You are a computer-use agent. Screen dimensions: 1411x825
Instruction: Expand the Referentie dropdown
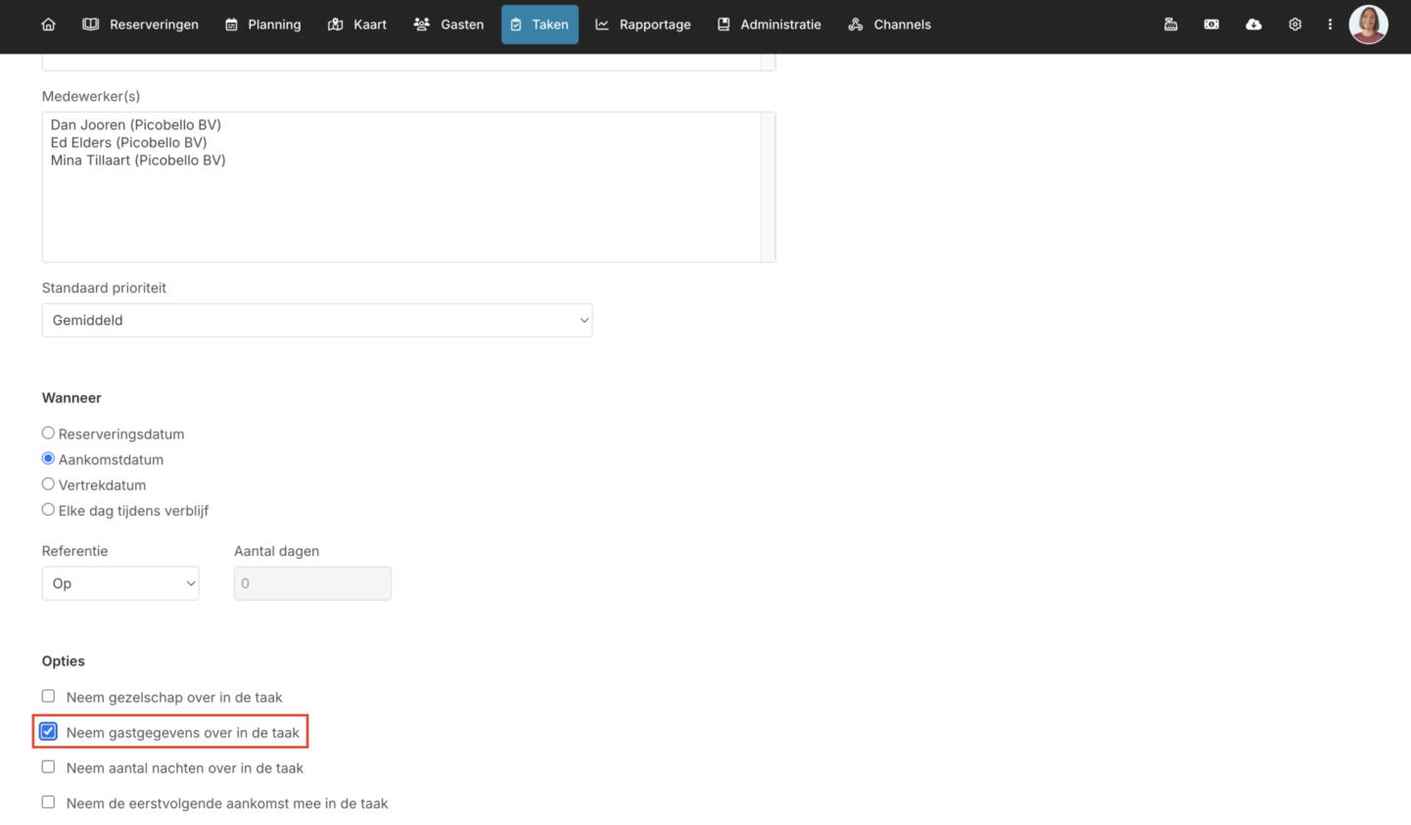point(119,583)
